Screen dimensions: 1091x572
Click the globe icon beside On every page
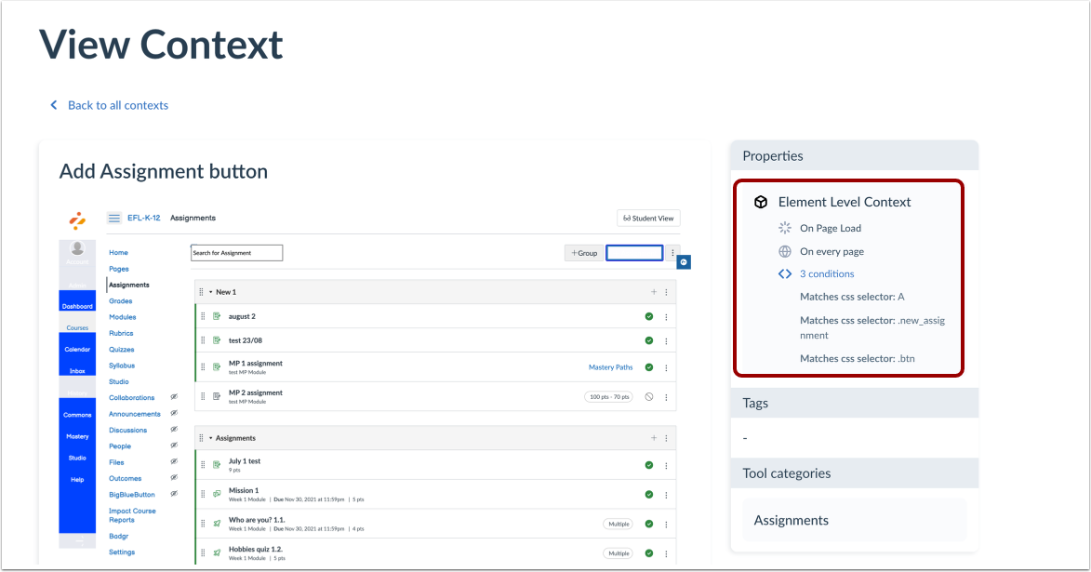click(x=785, y=251)
